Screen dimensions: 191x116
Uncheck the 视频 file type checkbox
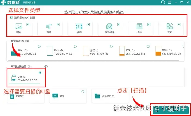[x=88, y=24]
